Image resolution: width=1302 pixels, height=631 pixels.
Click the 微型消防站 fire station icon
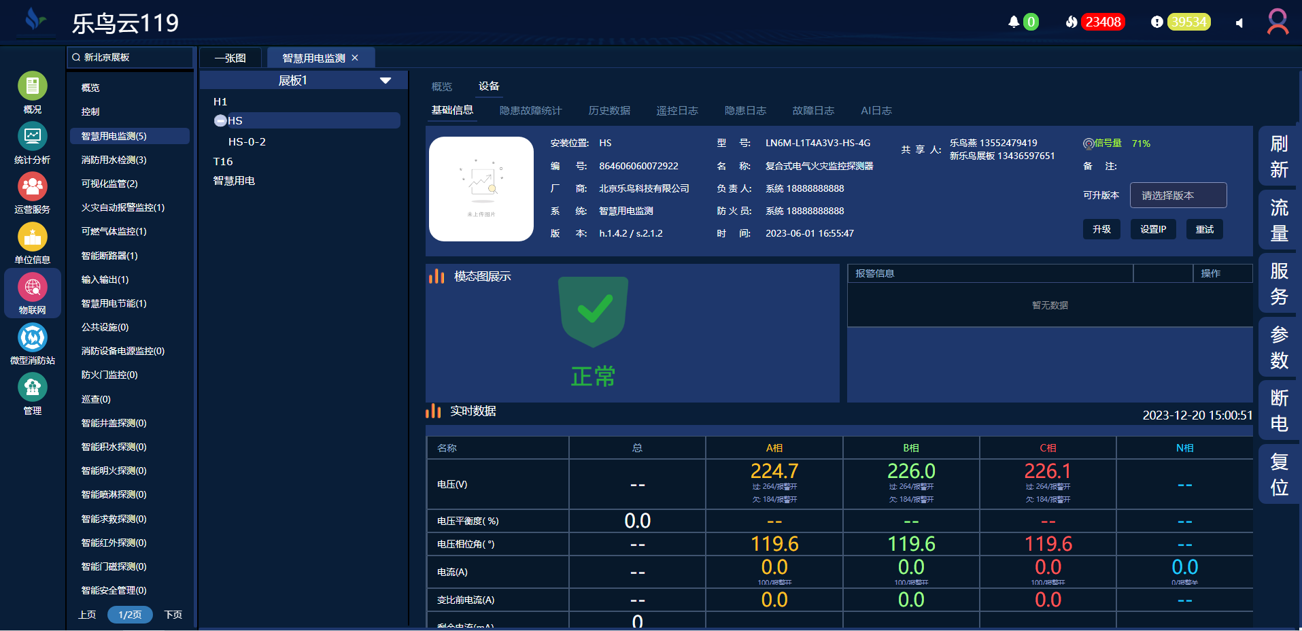click(x=32, y=338)
